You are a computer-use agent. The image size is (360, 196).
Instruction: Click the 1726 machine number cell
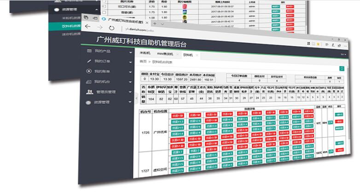coord(145,133)
